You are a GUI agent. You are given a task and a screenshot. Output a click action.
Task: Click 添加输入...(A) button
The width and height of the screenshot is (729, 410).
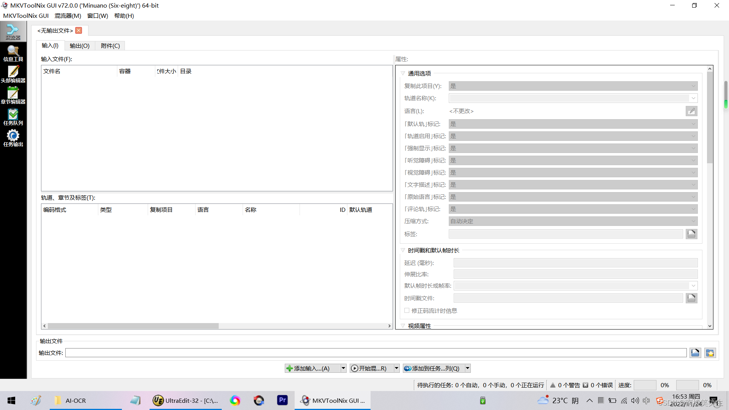click(312, 368)
